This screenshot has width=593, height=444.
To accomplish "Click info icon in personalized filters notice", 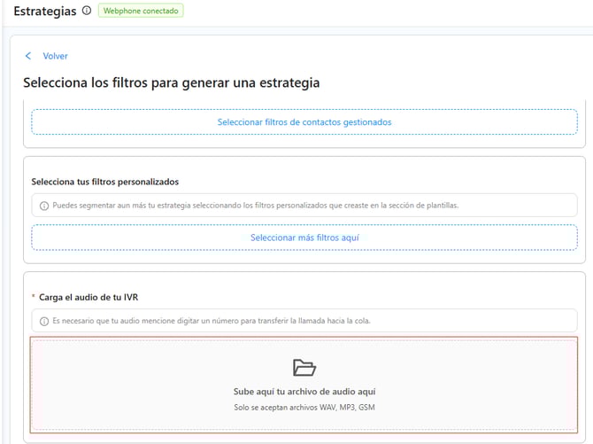I will coord(44,206).
